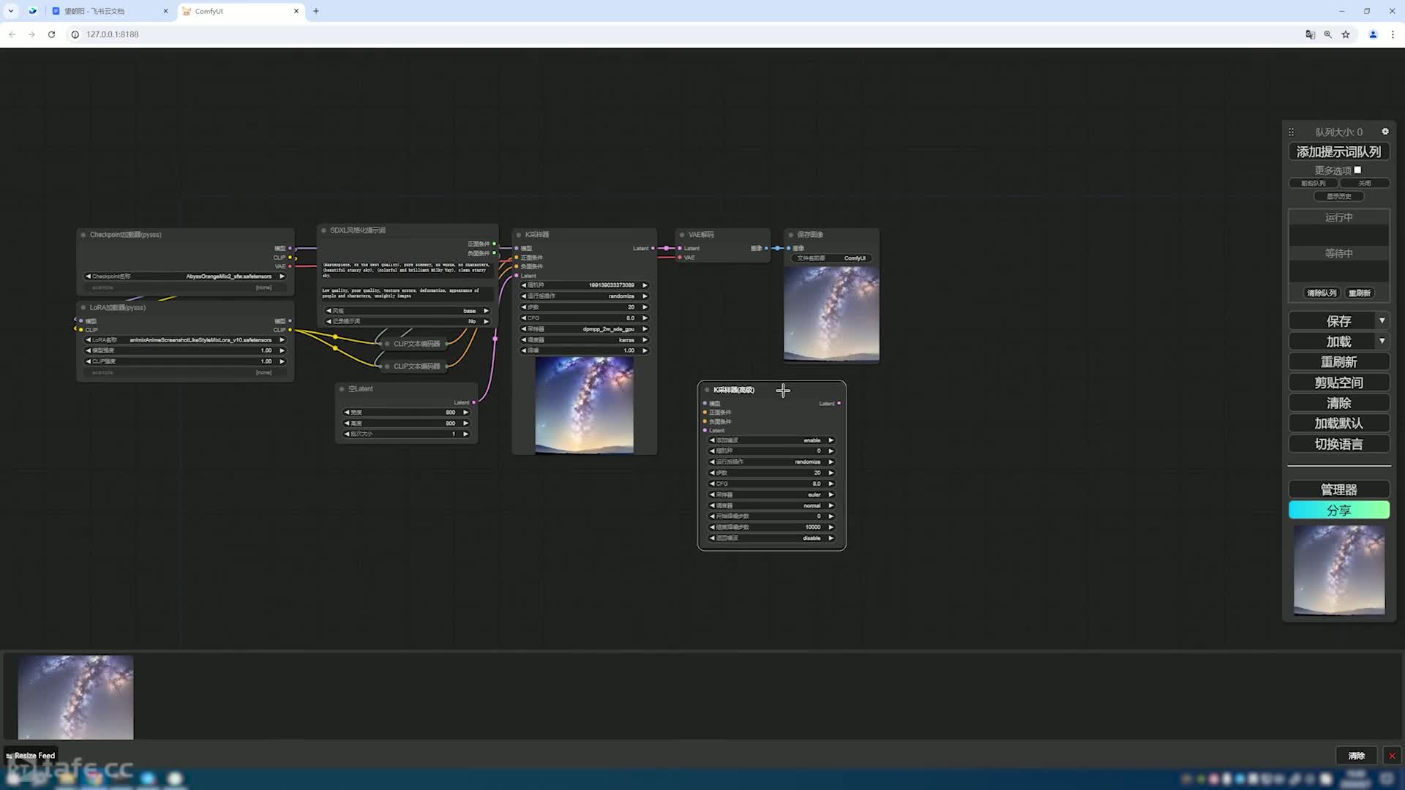Open the dropdown arrow beside 保存
This screenshot has width=1405, height=790.
[1382, 321]
